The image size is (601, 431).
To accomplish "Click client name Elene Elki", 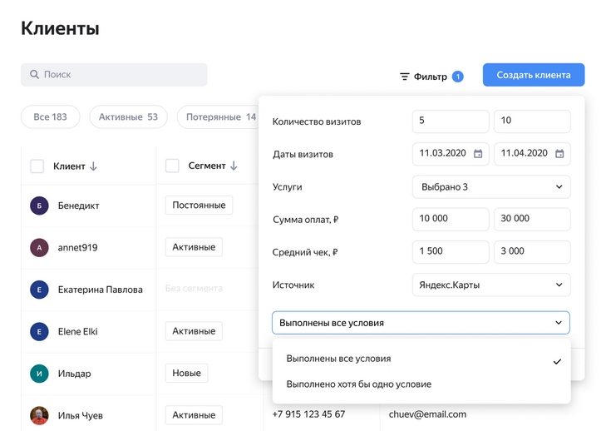I will [78, 332].
